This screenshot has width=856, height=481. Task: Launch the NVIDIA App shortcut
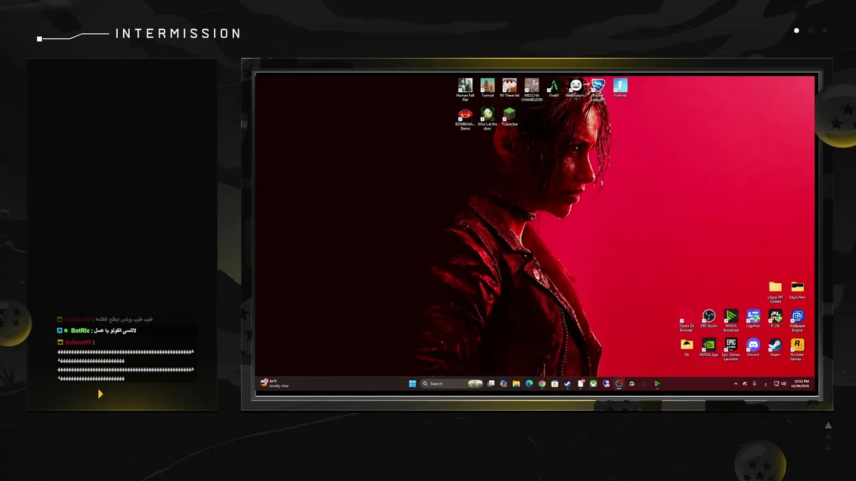tap(709, 347)
